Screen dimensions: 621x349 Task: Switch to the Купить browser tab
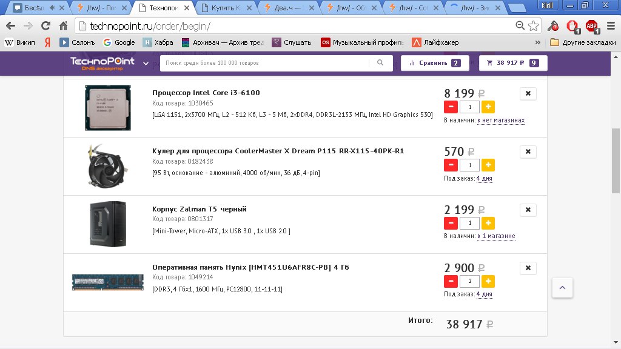click(226, 7)
